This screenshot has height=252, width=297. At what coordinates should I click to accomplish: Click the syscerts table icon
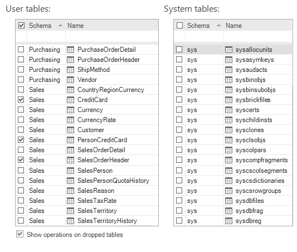coord(228,110)
